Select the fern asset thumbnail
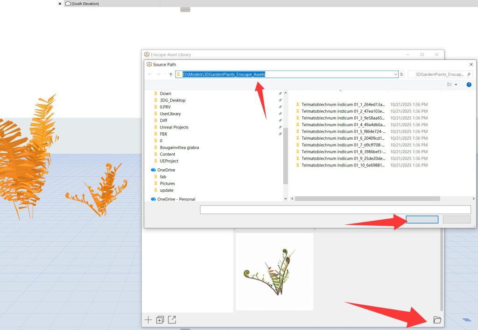478x330 pixels. coord(274,271)
